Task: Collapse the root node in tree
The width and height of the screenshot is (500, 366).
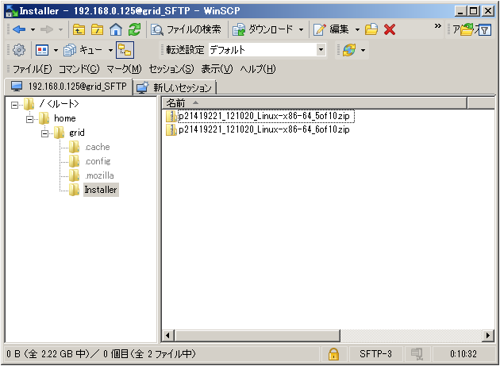Action: pos(14,105)
